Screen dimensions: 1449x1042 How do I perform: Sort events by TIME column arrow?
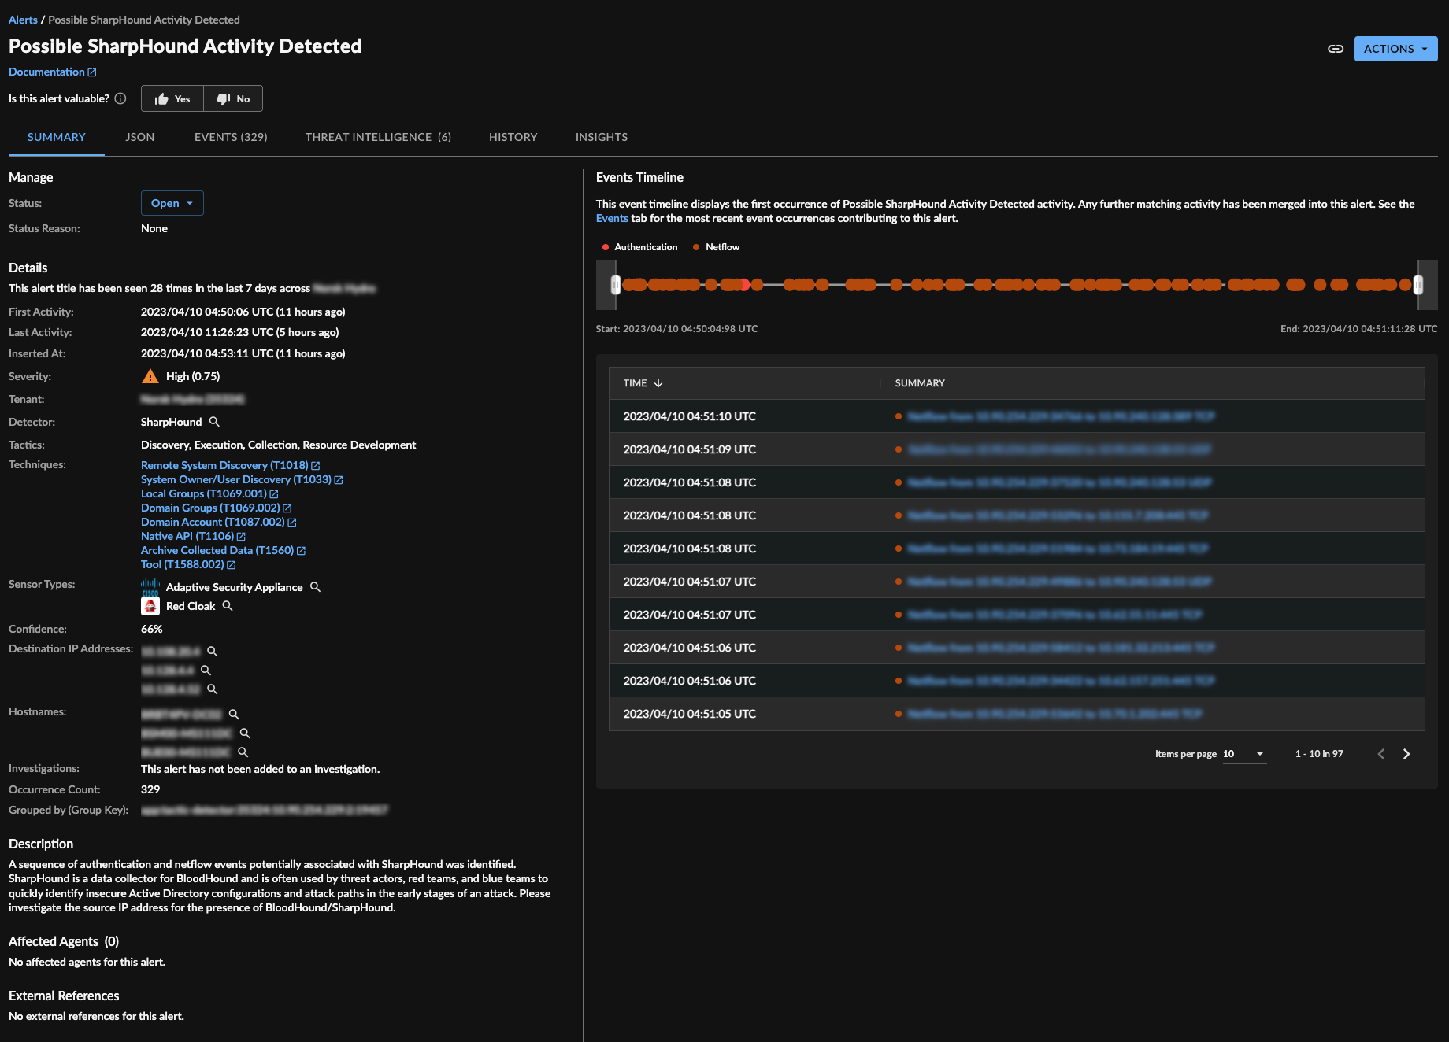click(658, 383)
